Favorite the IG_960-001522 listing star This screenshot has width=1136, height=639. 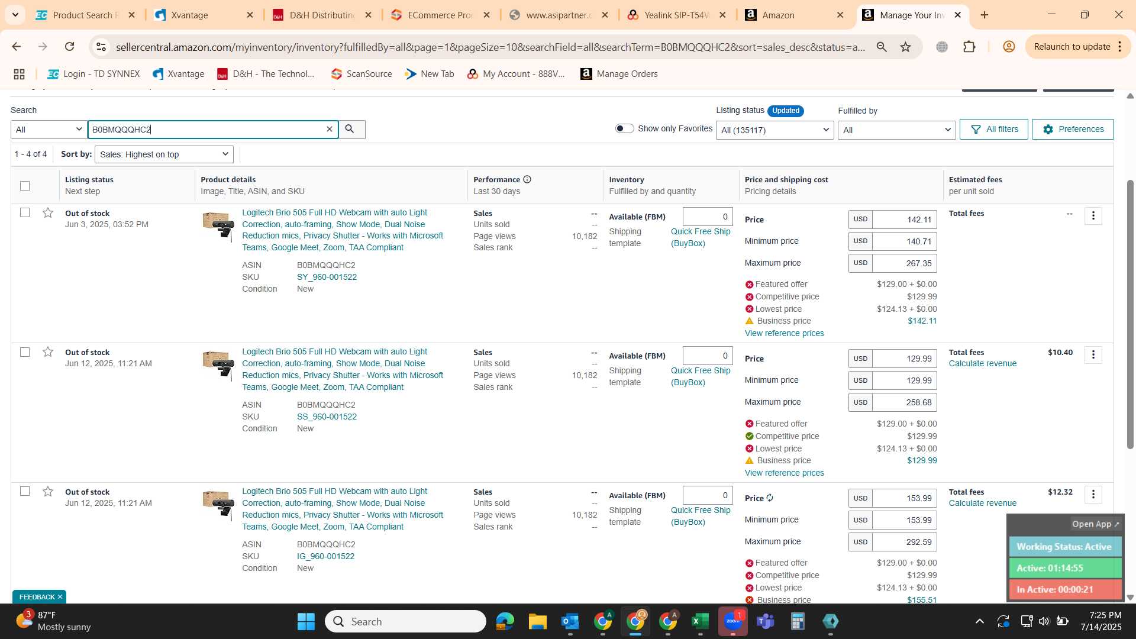[48, 492]
